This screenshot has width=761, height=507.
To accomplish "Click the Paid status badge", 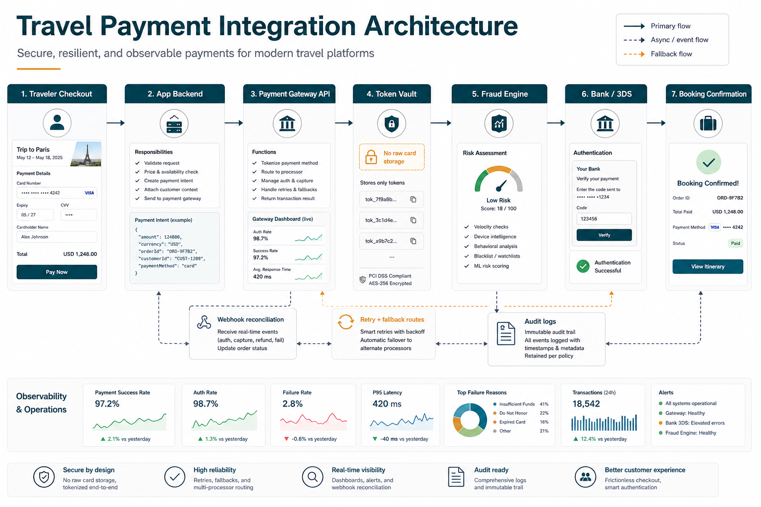I will click(x=736, y=243).
